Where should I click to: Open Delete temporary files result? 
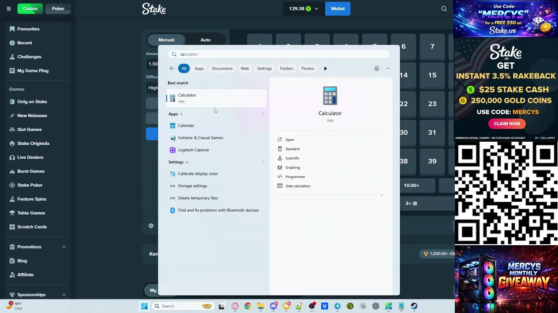click(216, 198)
